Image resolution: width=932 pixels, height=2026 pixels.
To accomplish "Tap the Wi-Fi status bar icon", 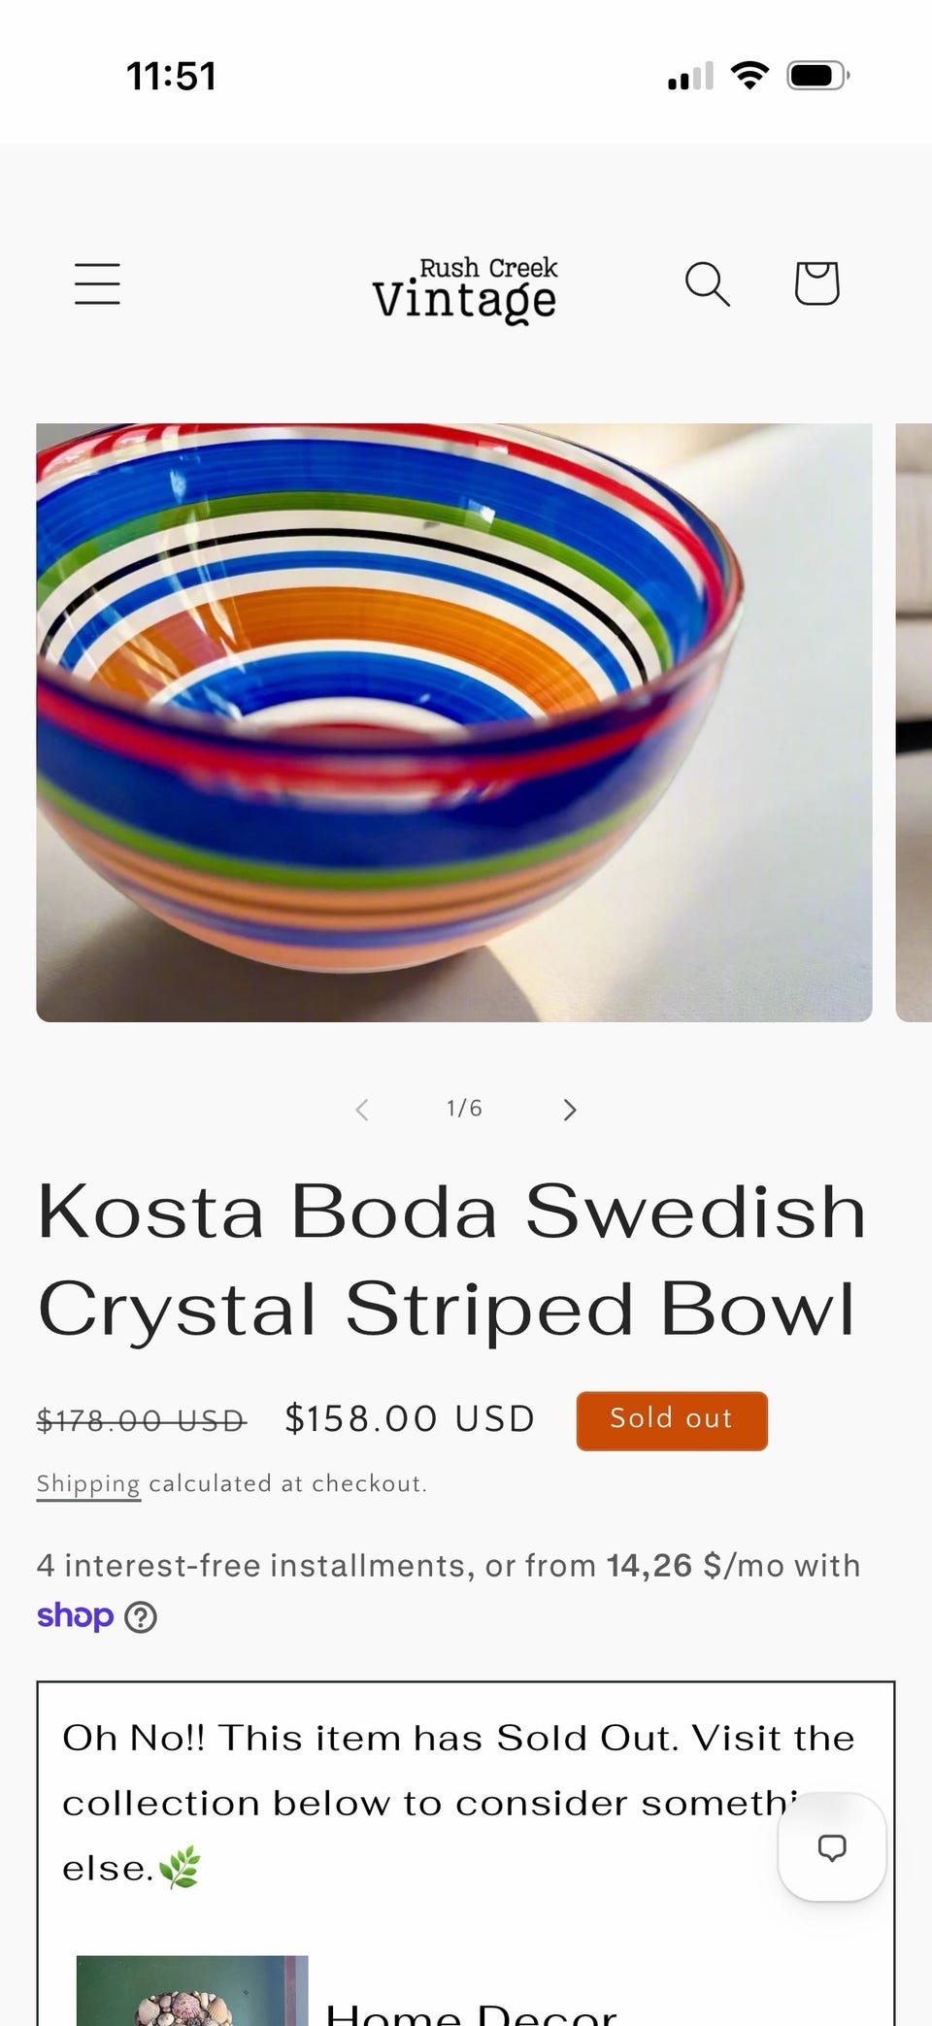I will (x=749, y=76).
